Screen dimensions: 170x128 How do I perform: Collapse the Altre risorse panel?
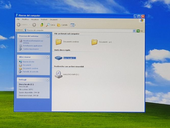click(x=47, y=57)
